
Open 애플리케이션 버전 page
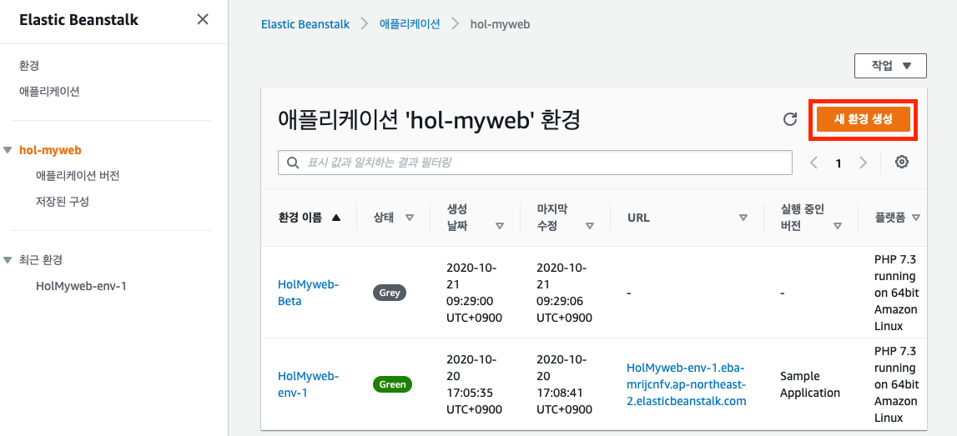78,176
